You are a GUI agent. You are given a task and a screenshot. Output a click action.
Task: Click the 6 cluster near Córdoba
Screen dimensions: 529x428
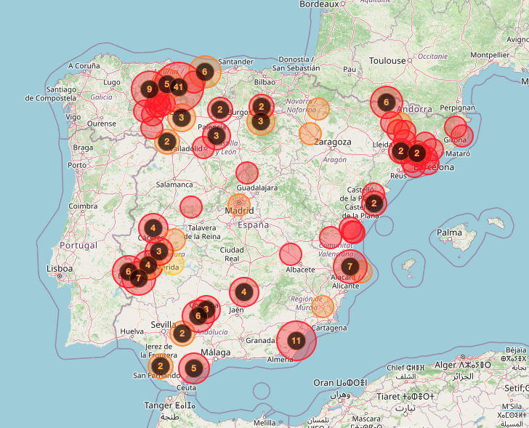[x=198, y=316]
